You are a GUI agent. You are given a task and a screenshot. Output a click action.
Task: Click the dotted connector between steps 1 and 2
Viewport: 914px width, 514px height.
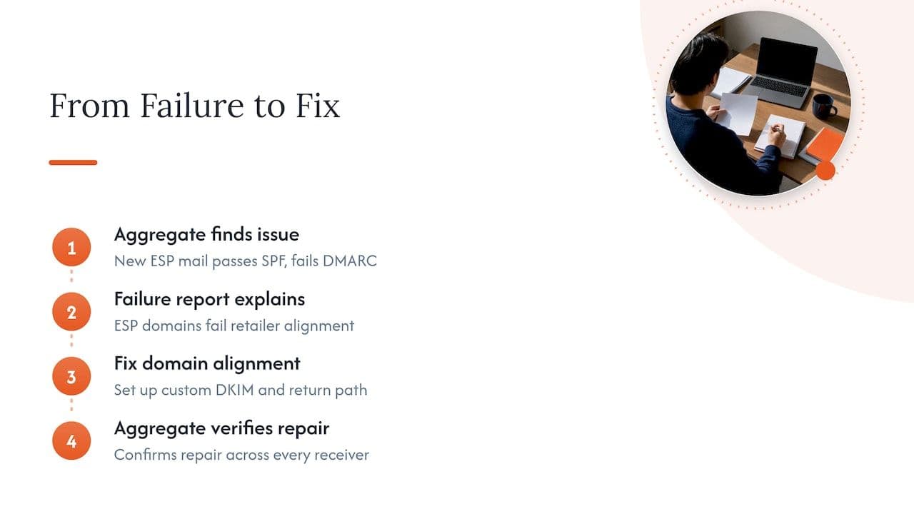[71, 276]
